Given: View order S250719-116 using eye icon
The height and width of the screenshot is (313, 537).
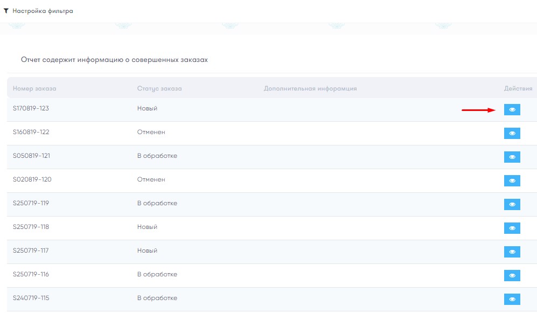Looking at the screenshot, I should tap(512, 275).
